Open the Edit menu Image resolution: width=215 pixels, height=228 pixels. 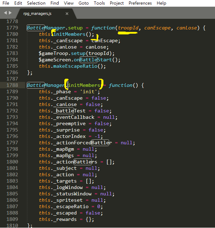pyautogui.click(x=18, y=3)
